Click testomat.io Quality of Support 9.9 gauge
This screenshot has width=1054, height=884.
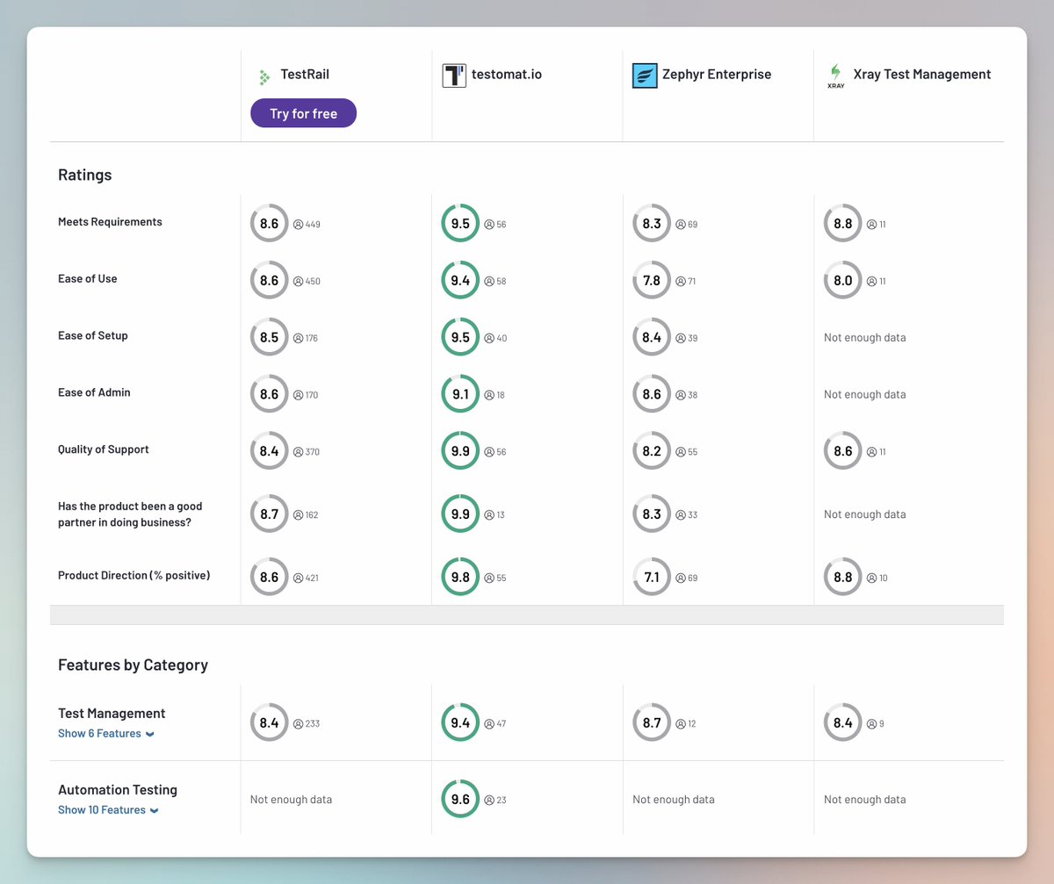click(460, 451)
